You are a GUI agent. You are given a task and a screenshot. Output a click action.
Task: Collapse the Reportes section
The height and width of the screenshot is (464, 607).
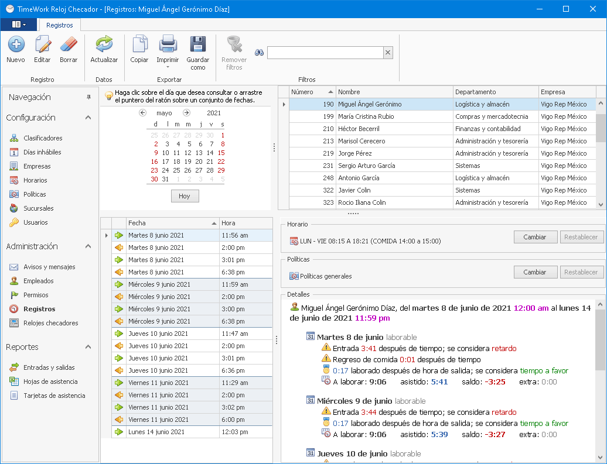[x=88, y=347]
